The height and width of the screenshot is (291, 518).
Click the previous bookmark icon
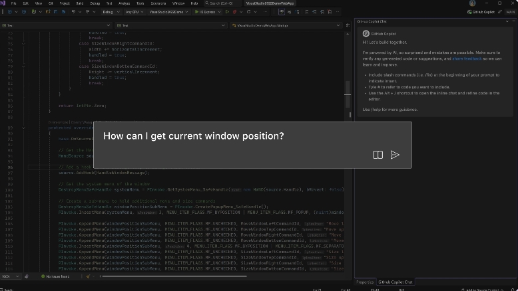pyautogui.click(x=314, y=12)
